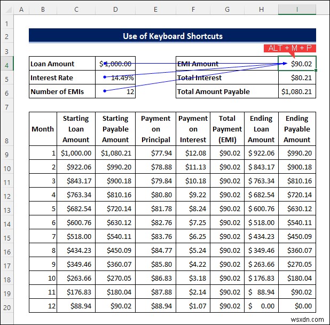Image resolution: width=330 pixels, height=325 pixels.
Task: Select the 'EMI Amount' label cell
Action: [x=227, y=64]
